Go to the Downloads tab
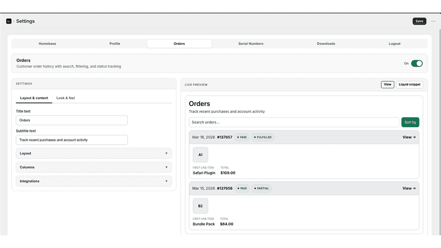This screenshot has width=441, height=248. coord(326,44)
